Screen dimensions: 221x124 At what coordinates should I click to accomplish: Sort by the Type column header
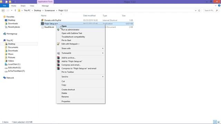point(105,15)
